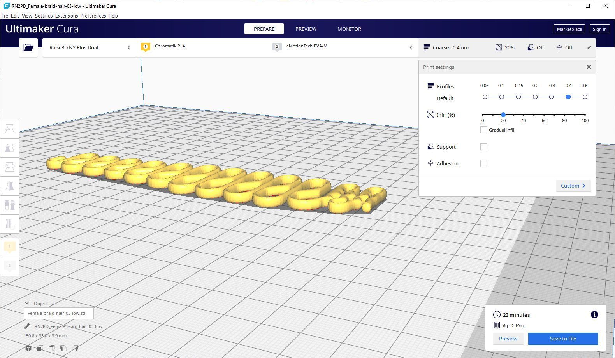Enable the Support checkbox
The height and width of the screenshot is (358, 615).
483,147
